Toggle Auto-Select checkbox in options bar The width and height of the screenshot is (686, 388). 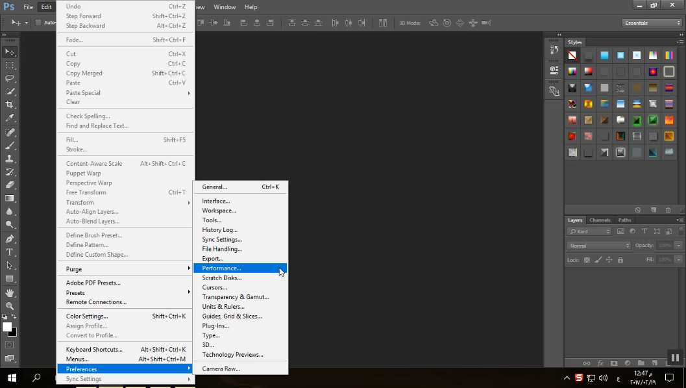pos(38,23)
